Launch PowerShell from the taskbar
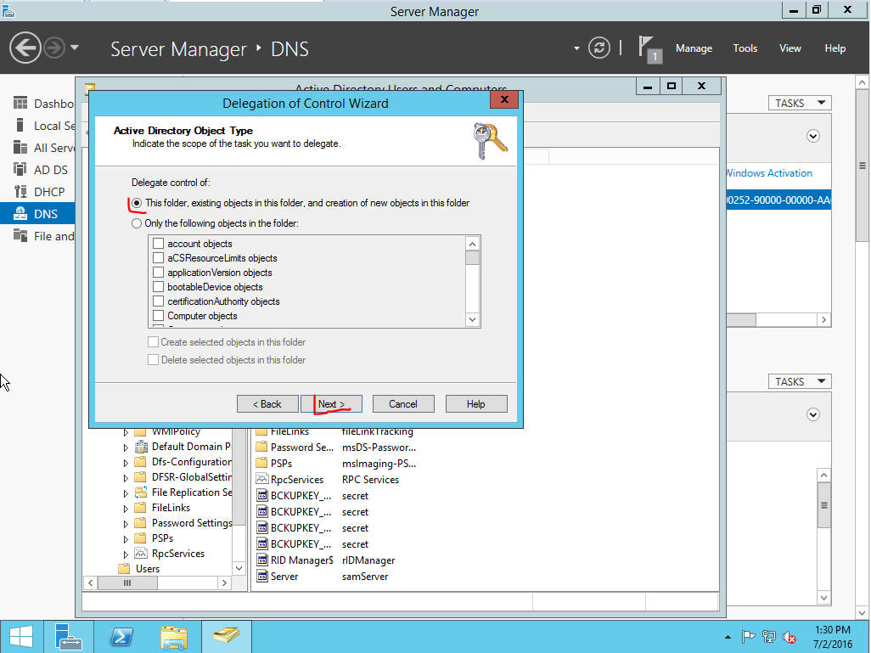Image resolution: width=871 pixels, height=653 pixels. [121, 637]
